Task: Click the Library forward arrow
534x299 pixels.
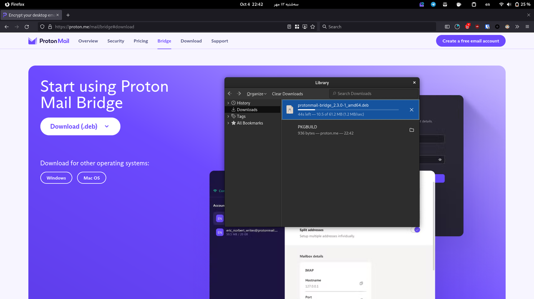Action: 239,94
